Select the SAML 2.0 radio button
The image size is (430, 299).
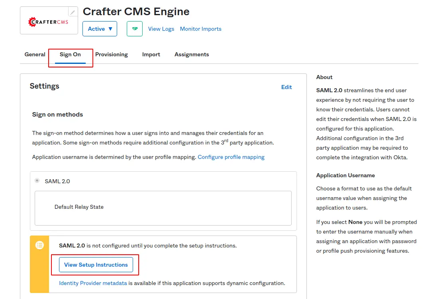[x=37, y=181]
